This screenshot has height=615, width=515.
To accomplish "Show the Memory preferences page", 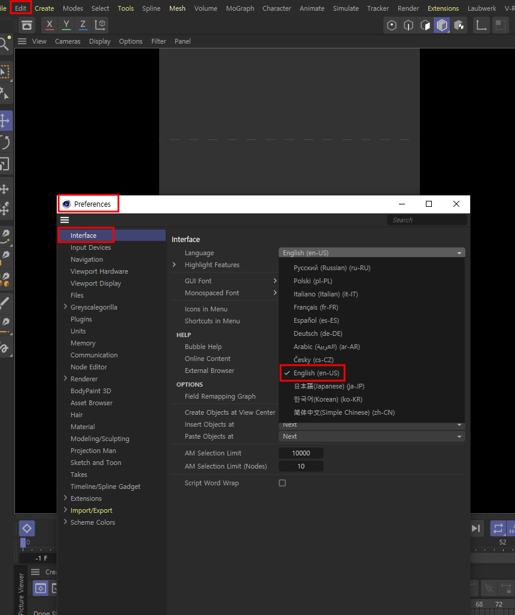I will [83, 343].
